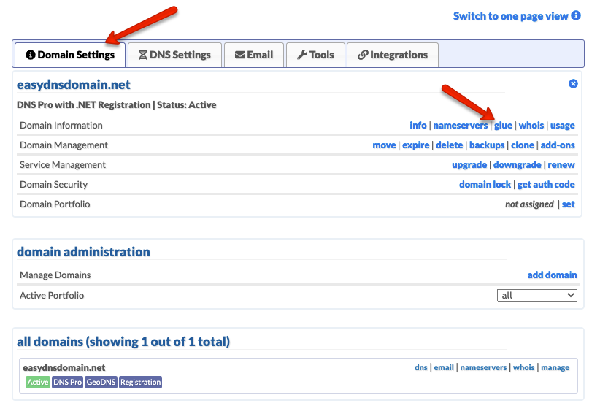Screen dimensions: 600x406
Task: Click whois in Domain Information row
Action: click(531, 125)
